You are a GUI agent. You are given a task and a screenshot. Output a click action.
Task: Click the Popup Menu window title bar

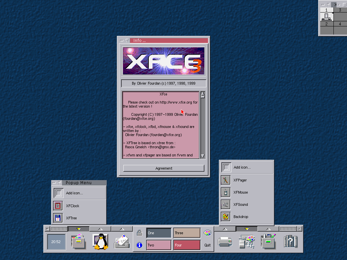click(84, 183)
